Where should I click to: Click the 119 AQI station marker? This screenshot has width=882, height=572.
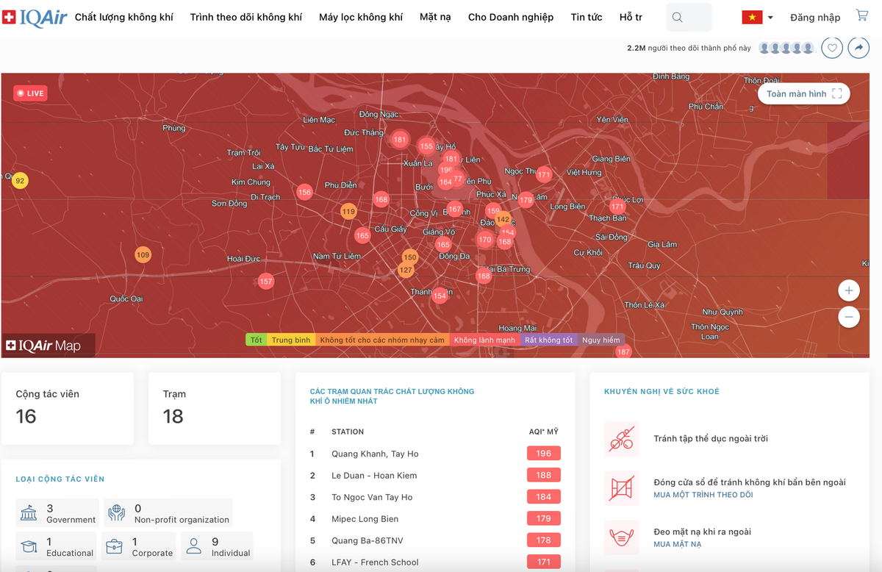coord(348,212)
